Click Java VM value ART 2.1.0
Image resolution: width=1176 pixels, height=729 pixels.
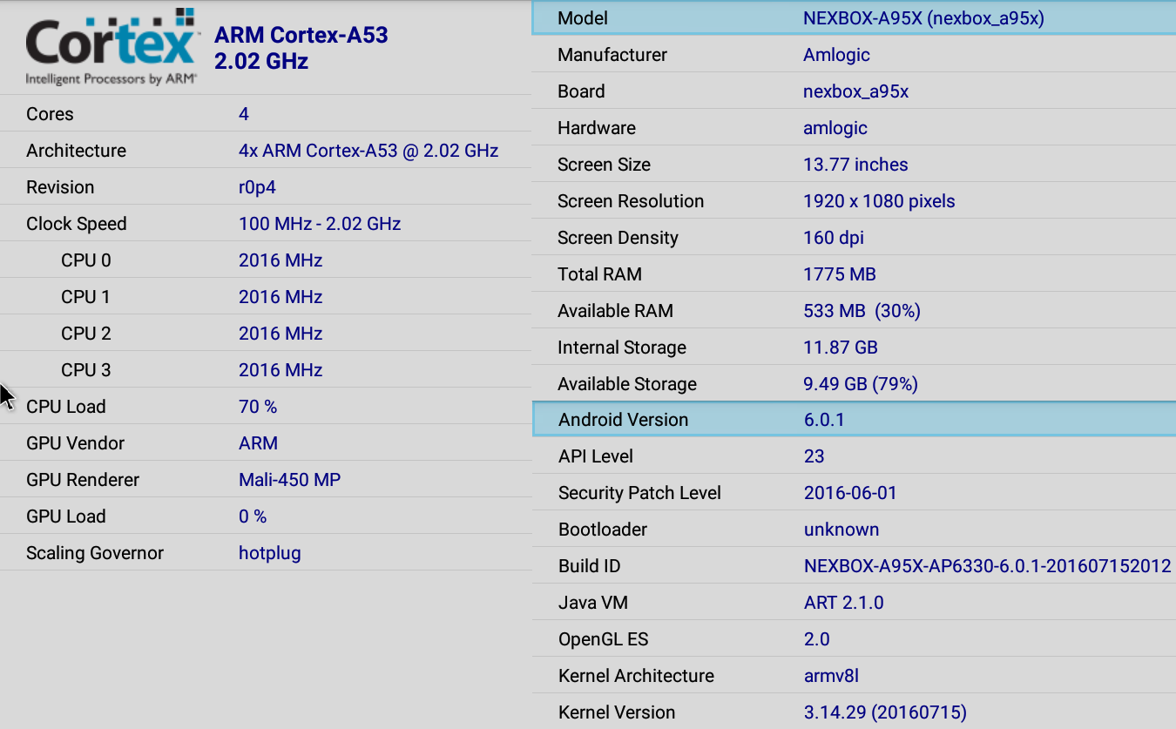[x=844, y=603]
